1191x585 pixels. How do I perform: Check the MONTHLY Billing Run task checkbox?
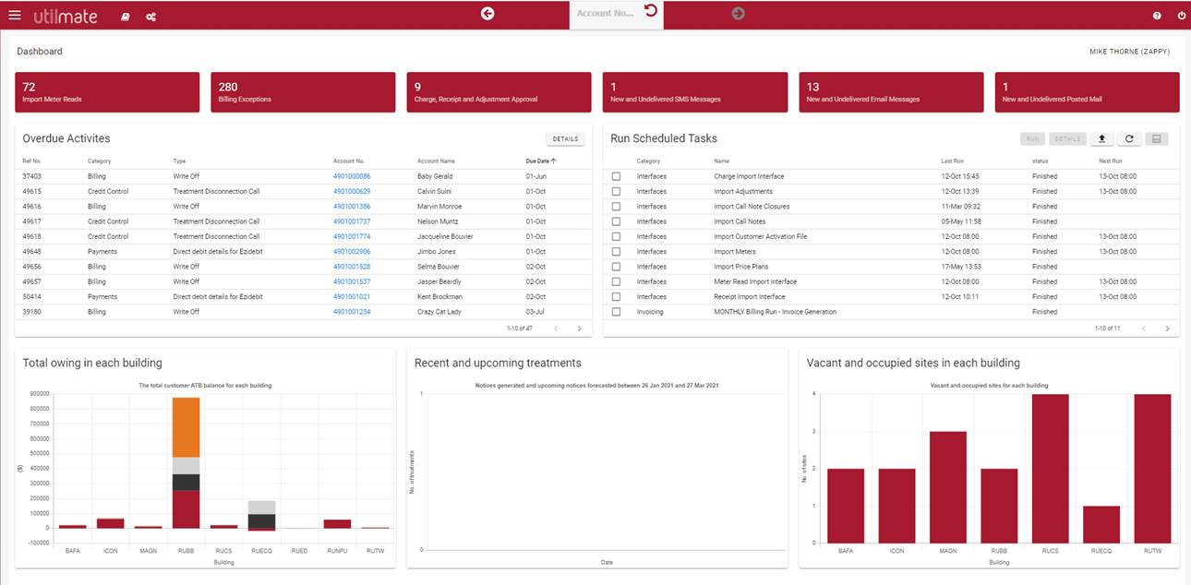(616, 312)
